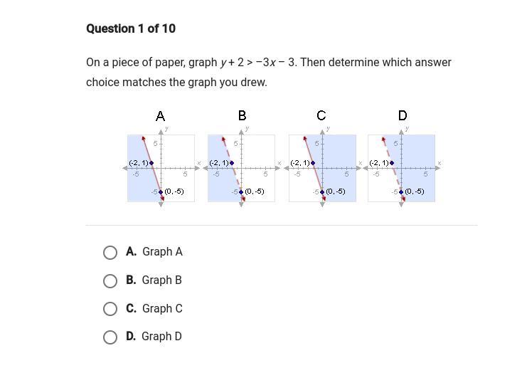Click the "Question 1 of 10" heading
Viewport: 522px width, 368px height.
(x=131, y=28)
